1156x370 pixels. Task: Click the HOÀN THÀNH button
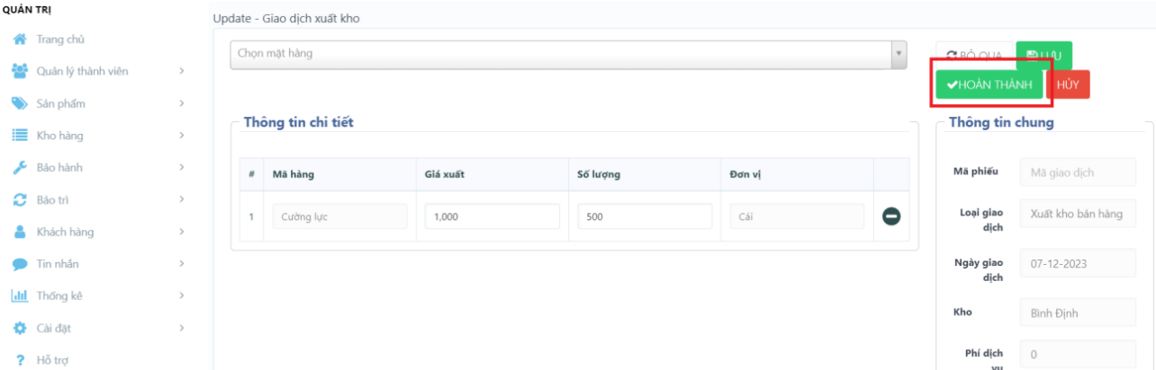point(989,84)
